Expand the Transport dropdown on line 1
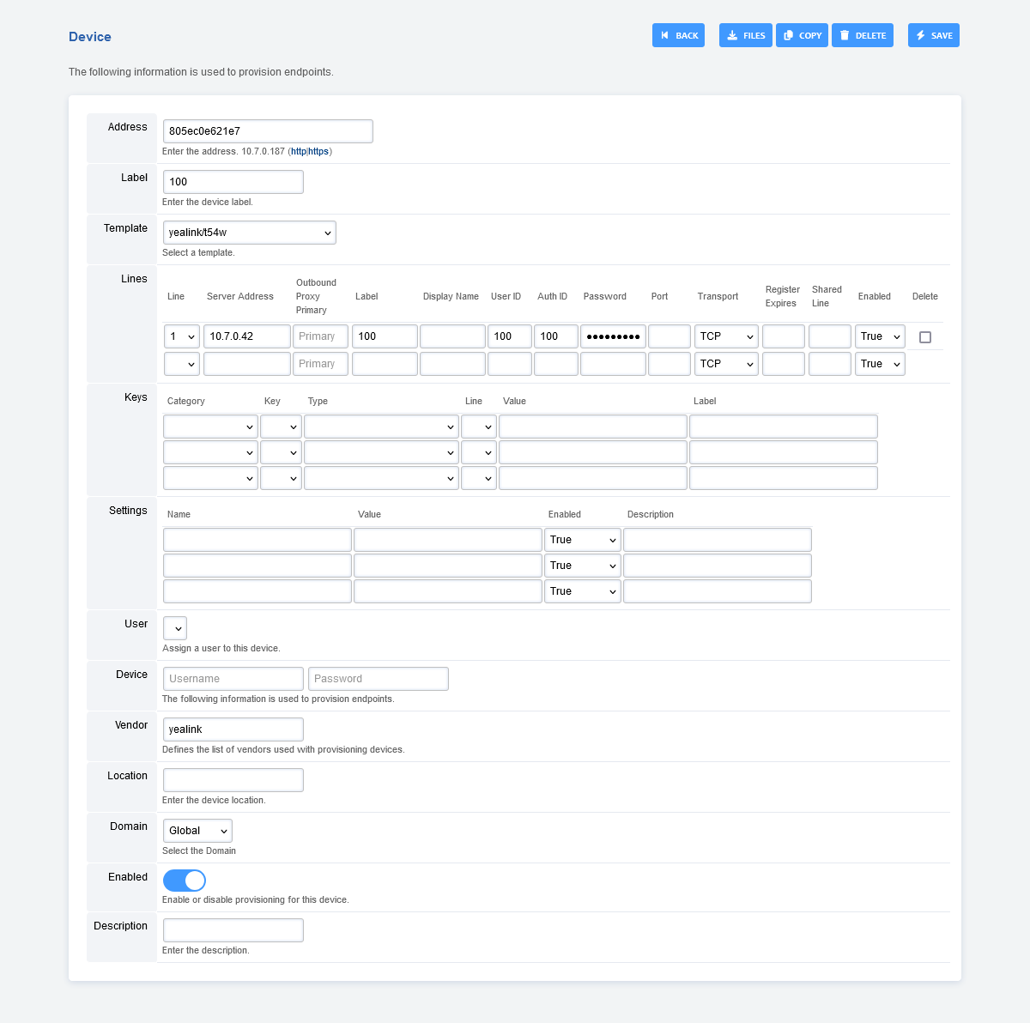Viewport: 1030px width, 1023px height. coord(726,336)
